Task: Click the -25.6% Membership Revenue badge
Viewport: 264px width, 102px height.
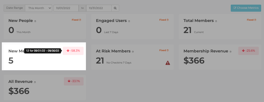Action: pos(248,51)
